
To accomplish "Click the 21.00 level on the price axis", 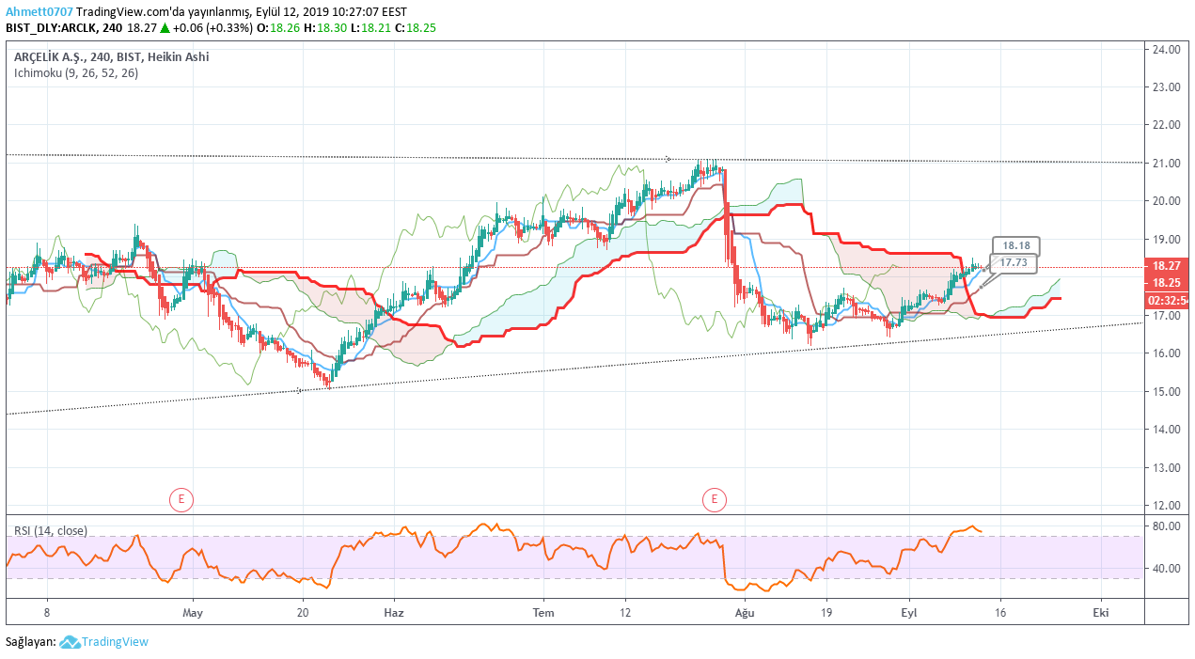I will point(1167,163).
